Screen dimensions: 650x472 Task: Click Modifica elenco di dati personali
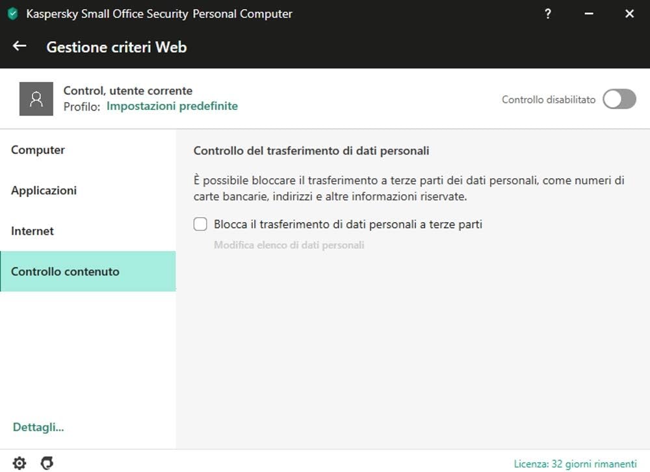click(289, 245)
